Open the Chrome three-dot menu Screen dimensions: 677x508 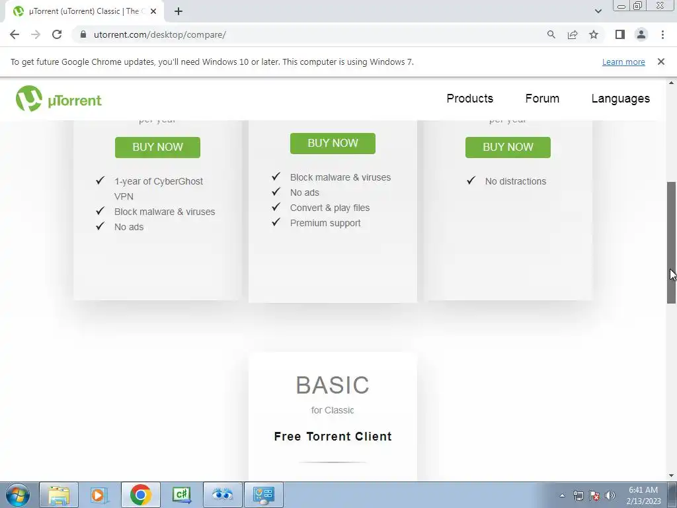(x=662, y=34)
